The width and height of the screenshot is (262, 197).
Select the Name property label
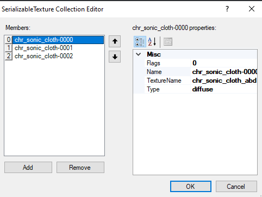point(167,72)
